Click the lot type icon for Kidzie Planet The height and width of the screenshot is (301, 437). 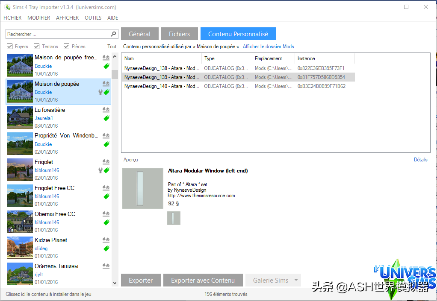(106, 240)
